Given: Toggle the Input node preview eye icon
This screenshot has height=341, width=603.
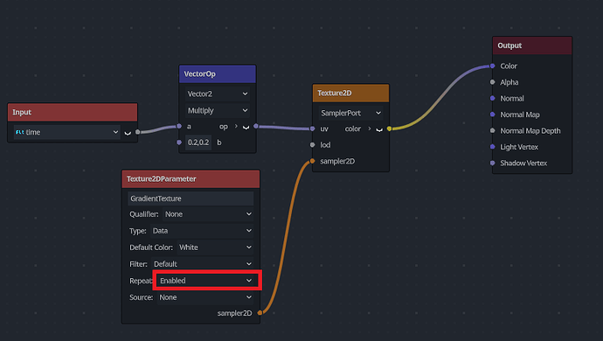Looking at the screenshot, I should coord(128,133).
